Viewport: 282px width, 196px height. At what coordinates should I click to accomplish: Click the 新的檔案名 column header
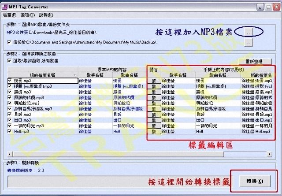[257, 75]
